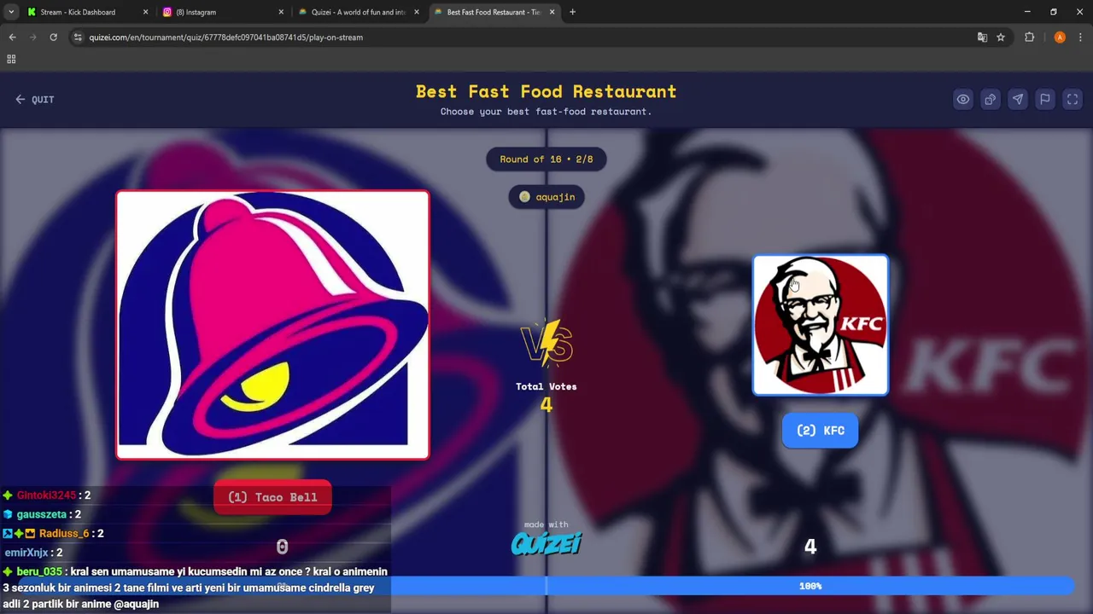Open the Chrome profile avatar

1060,38
